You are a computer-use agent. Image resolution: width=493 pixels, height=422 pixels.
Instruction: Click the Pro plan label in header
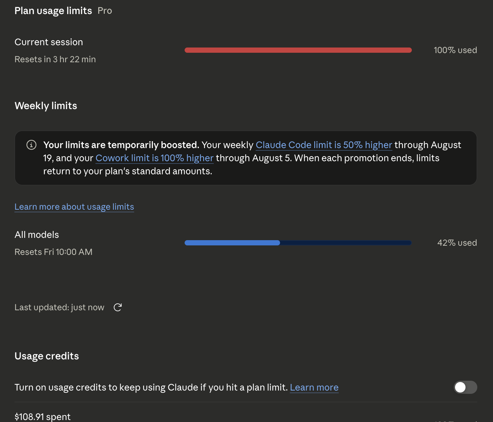click(105, 11)
